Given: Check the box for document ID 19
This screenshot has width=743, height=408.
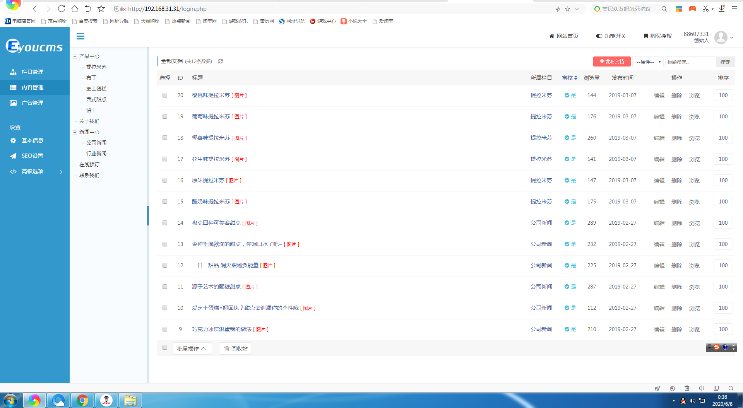Looking at the screenshot, I should [x=165, y=116].
